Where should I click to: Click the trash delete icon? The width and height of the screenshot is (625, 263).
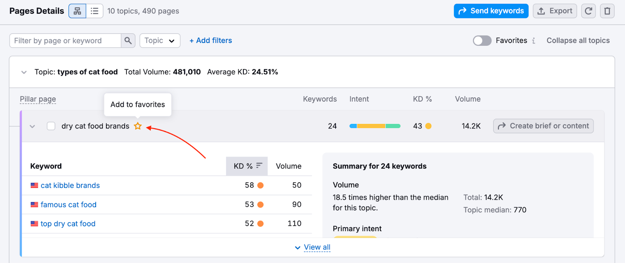point(607,11)
